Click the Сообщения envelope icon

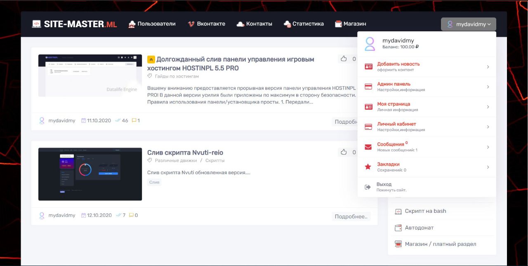[x=368, y=147]
